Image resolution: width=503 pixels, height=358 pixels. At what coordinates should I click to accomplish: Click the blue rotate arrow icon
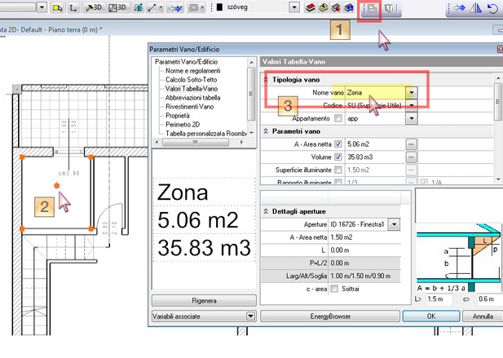coord(492,7)
